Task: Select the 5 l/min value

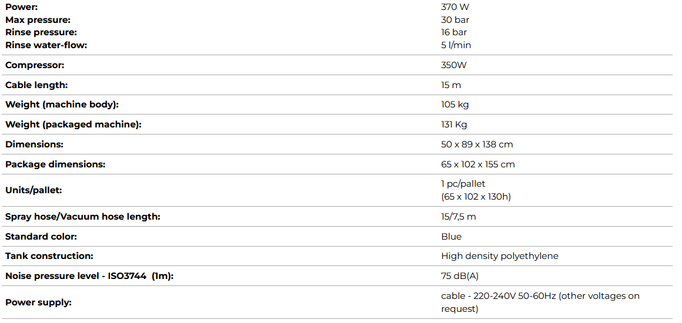Action: [x=456, y=45]
